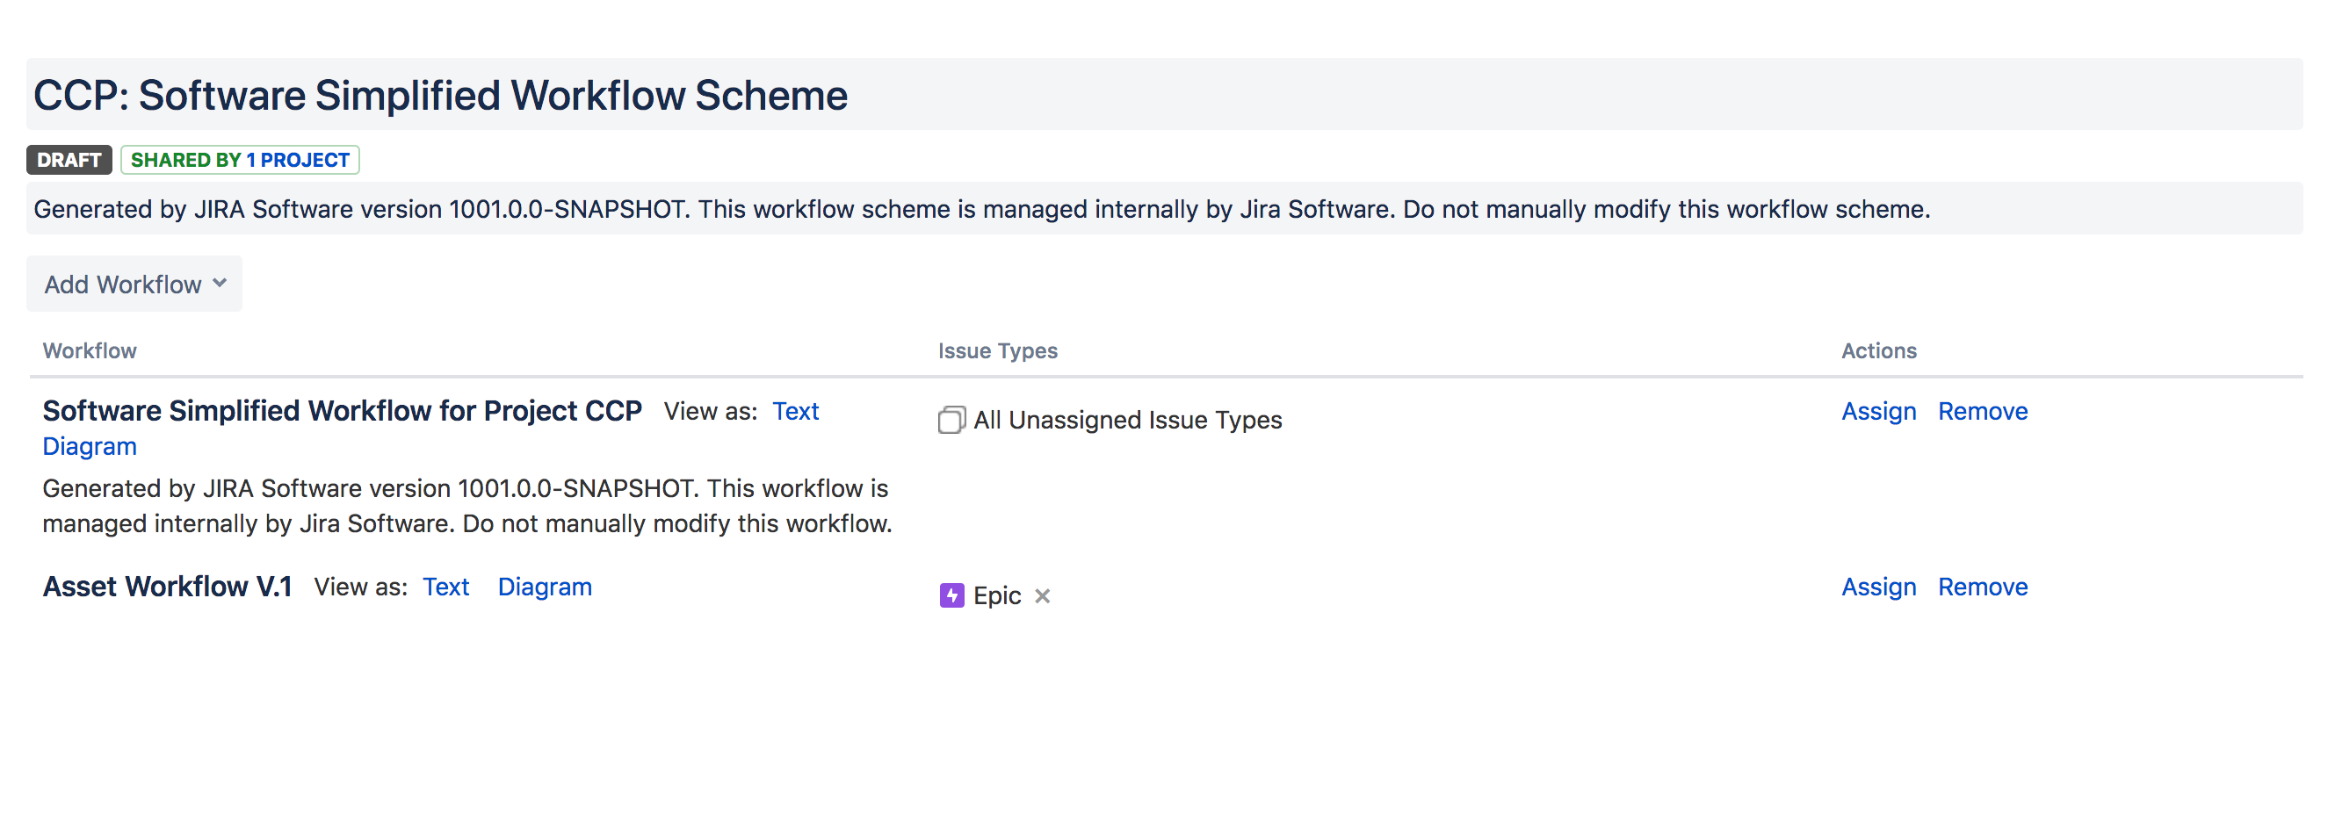The height and width of the screenshot is (836, 2328).
Task: Assign issue types to Asset Workflow V.1
Action: [1878, 587]
